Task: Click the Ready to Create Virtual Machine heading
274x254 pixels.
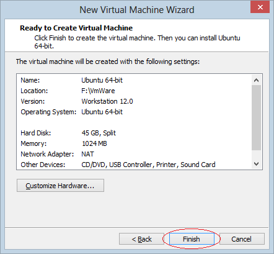Action: tap(76, 28)
